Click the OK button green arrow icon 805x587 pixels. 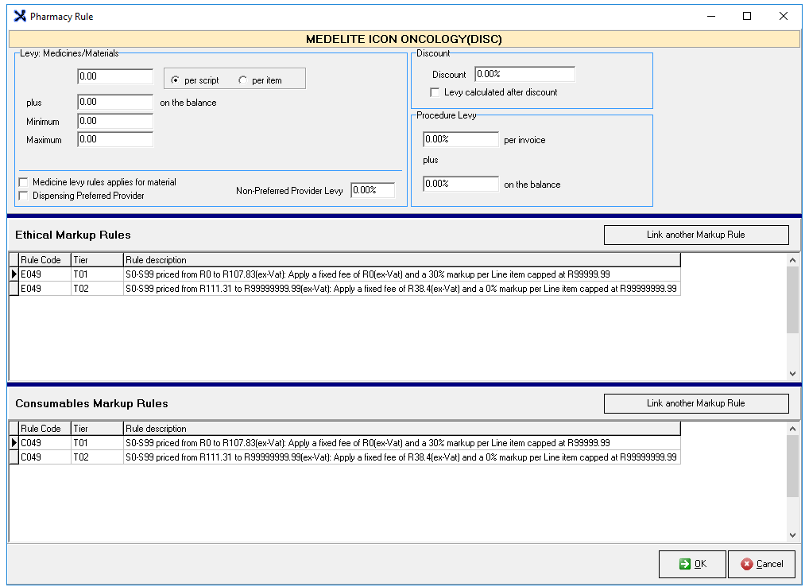click(x=684, y=564)
